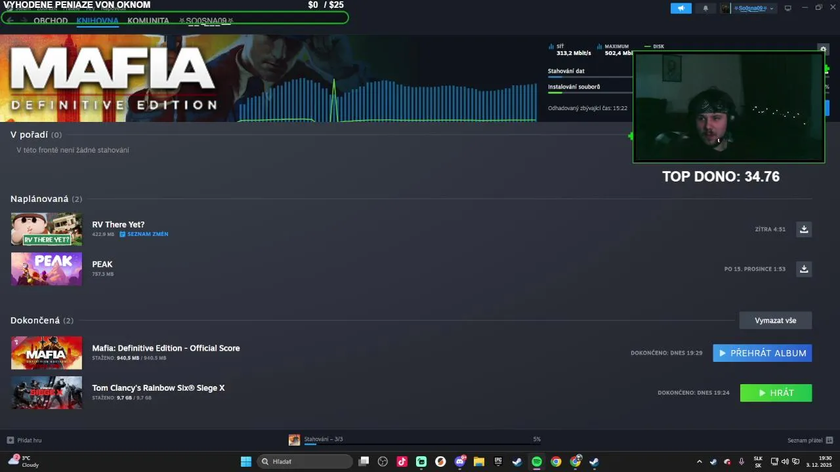This screenshot has width=840, height=472.
Task: Switch keyboard language from SLK
Action: (x=758, y=462)
